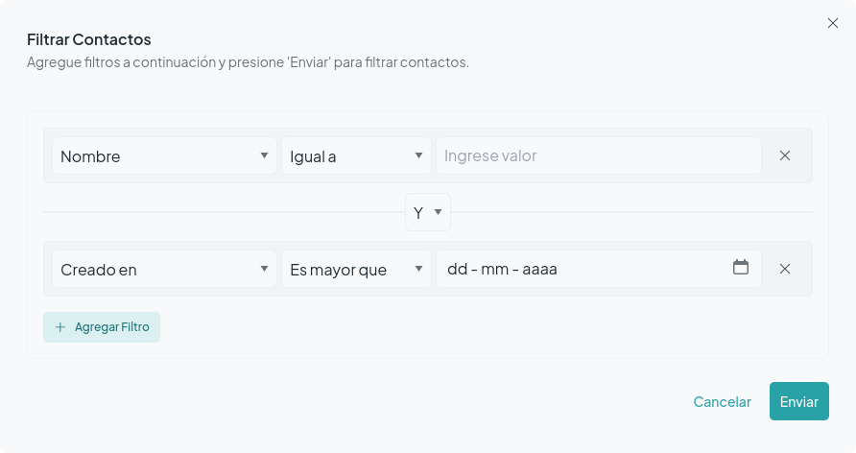856x453 pixels.
Task: Click the Filtrar Contactos heading
Action: pos(89,39)
